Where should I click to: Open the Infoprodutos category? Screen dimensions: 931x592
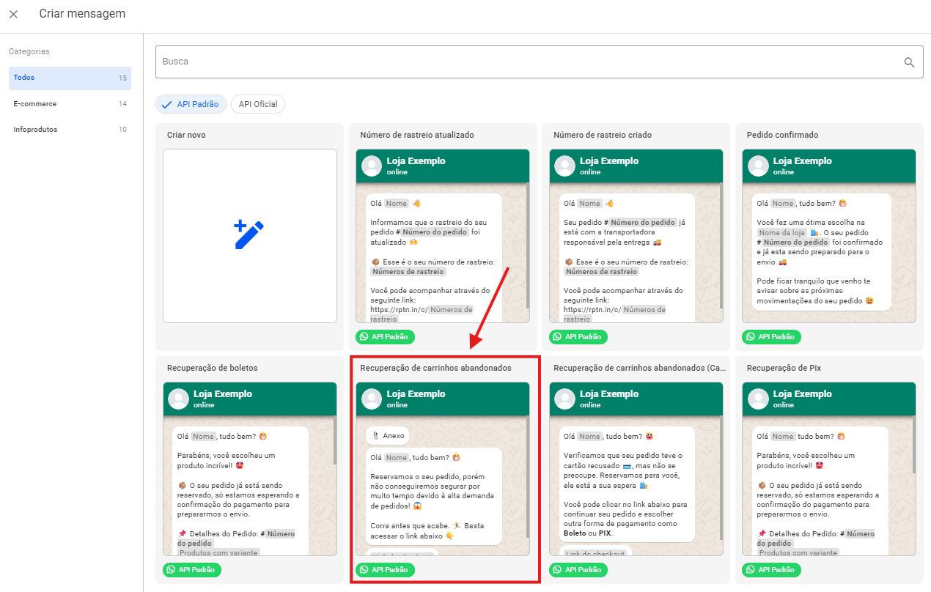(x=70, y=130)
